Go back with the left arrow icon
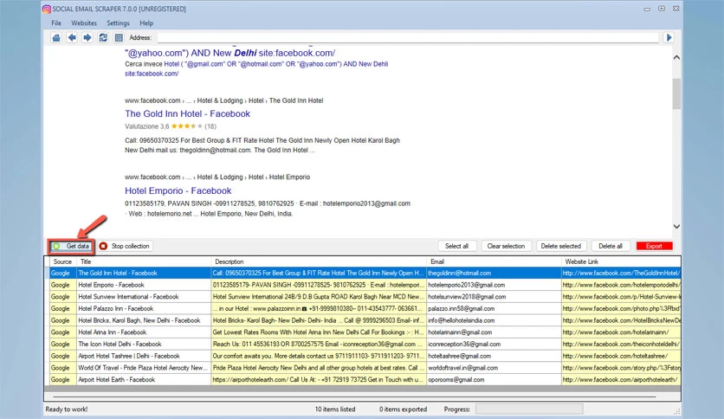 tap(72, 38)
